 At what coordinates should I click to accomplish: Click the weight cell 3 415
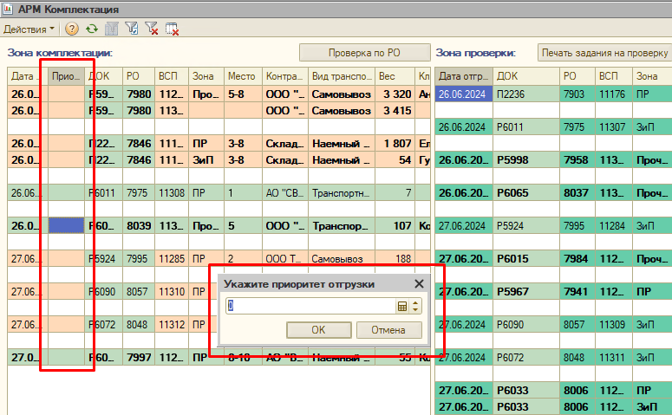pyautogui.click(x=395, y=111)
